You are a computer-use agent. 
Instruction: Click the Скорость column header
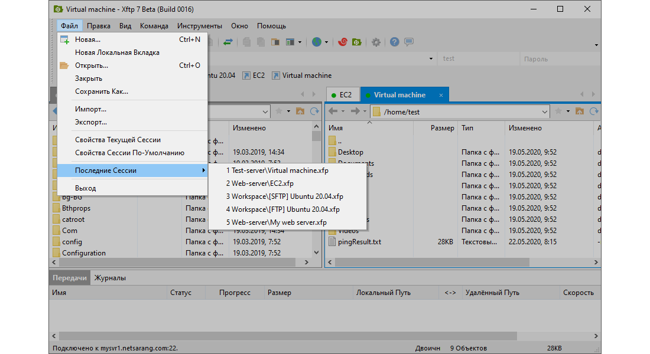(x=580, y=292)
